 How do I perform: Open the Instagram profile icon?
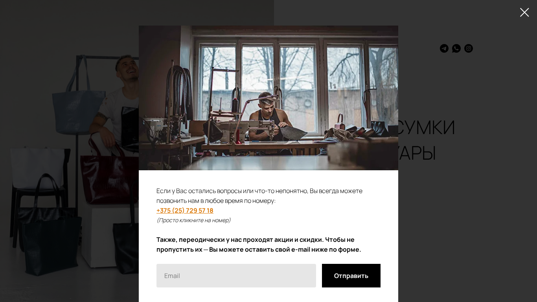point(469,48)
